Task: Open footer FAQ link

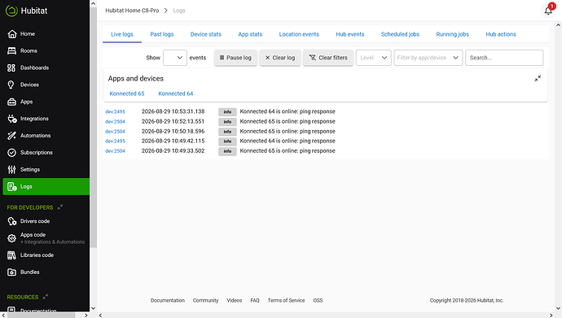Action: 255,300
